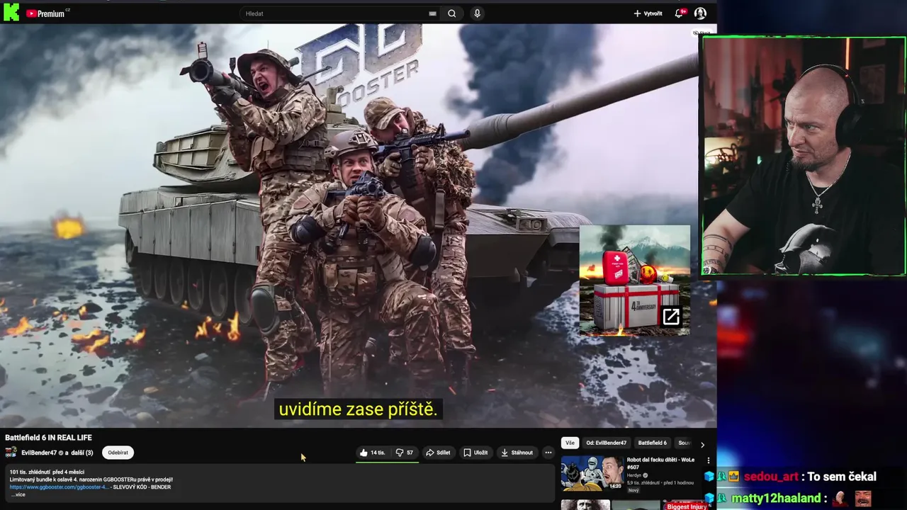Expand description with ...více
Image resolution: width=907 pixels, height=510 pixels.
(x=18, y=494)
